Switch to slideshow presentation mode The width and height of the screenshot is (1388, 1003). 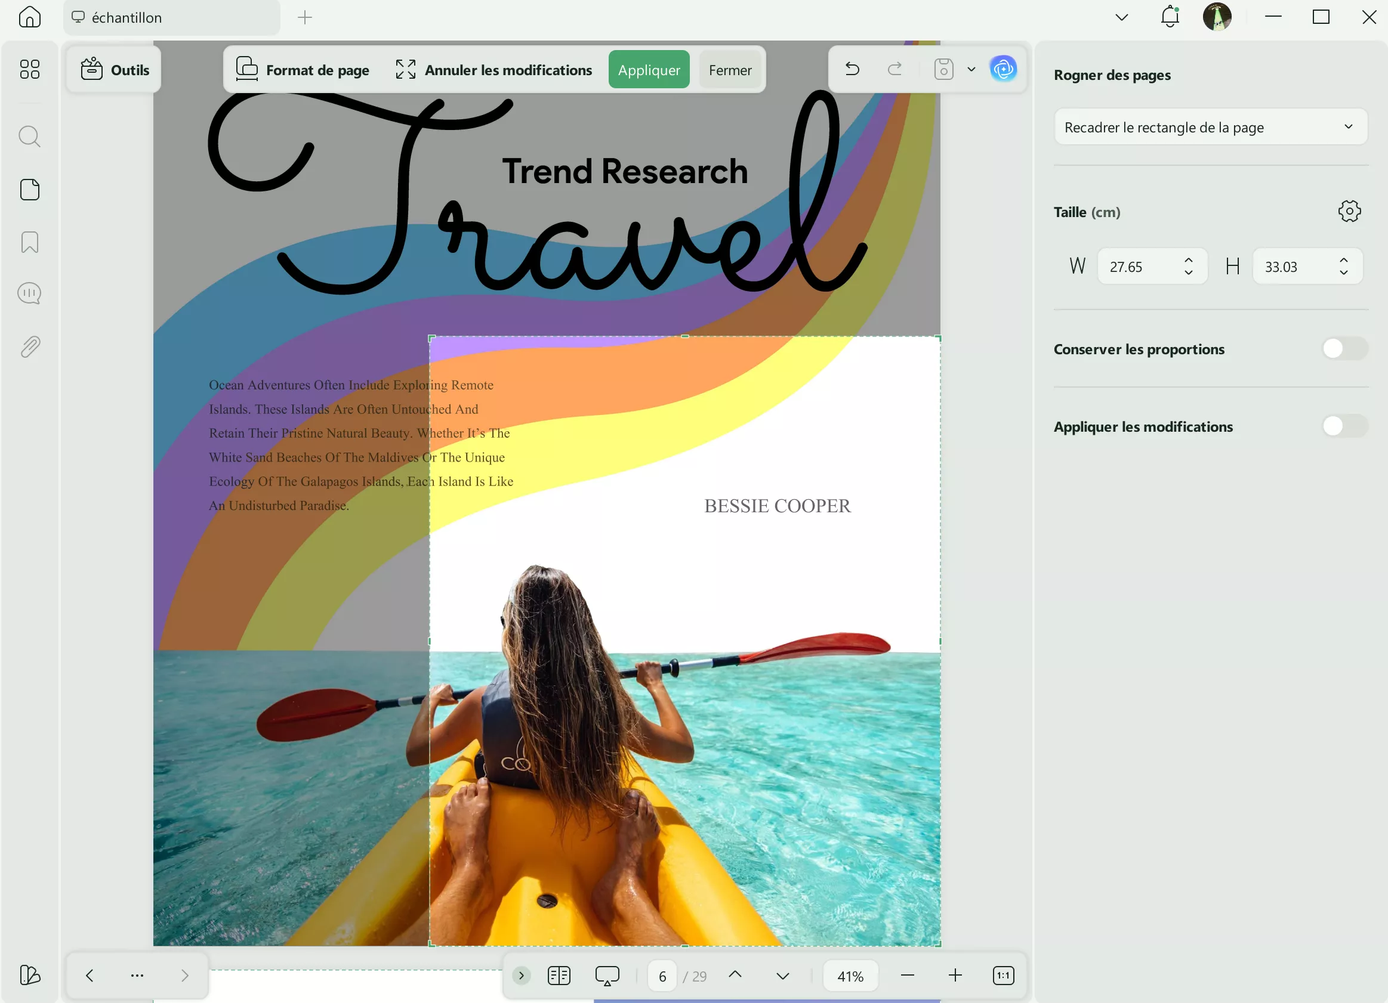[x=607, y=976]
